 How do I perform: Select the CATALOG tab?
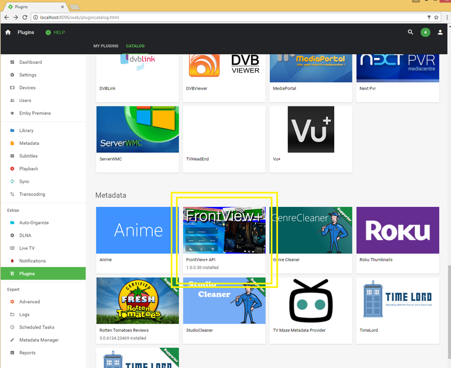click(x=135, y=46)
